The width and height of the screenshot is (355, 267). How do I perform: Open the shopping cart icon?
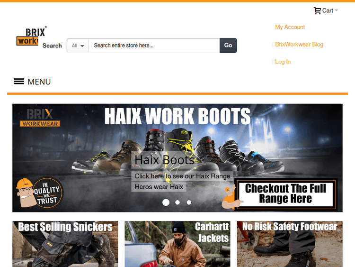click(x=317, y=10)
